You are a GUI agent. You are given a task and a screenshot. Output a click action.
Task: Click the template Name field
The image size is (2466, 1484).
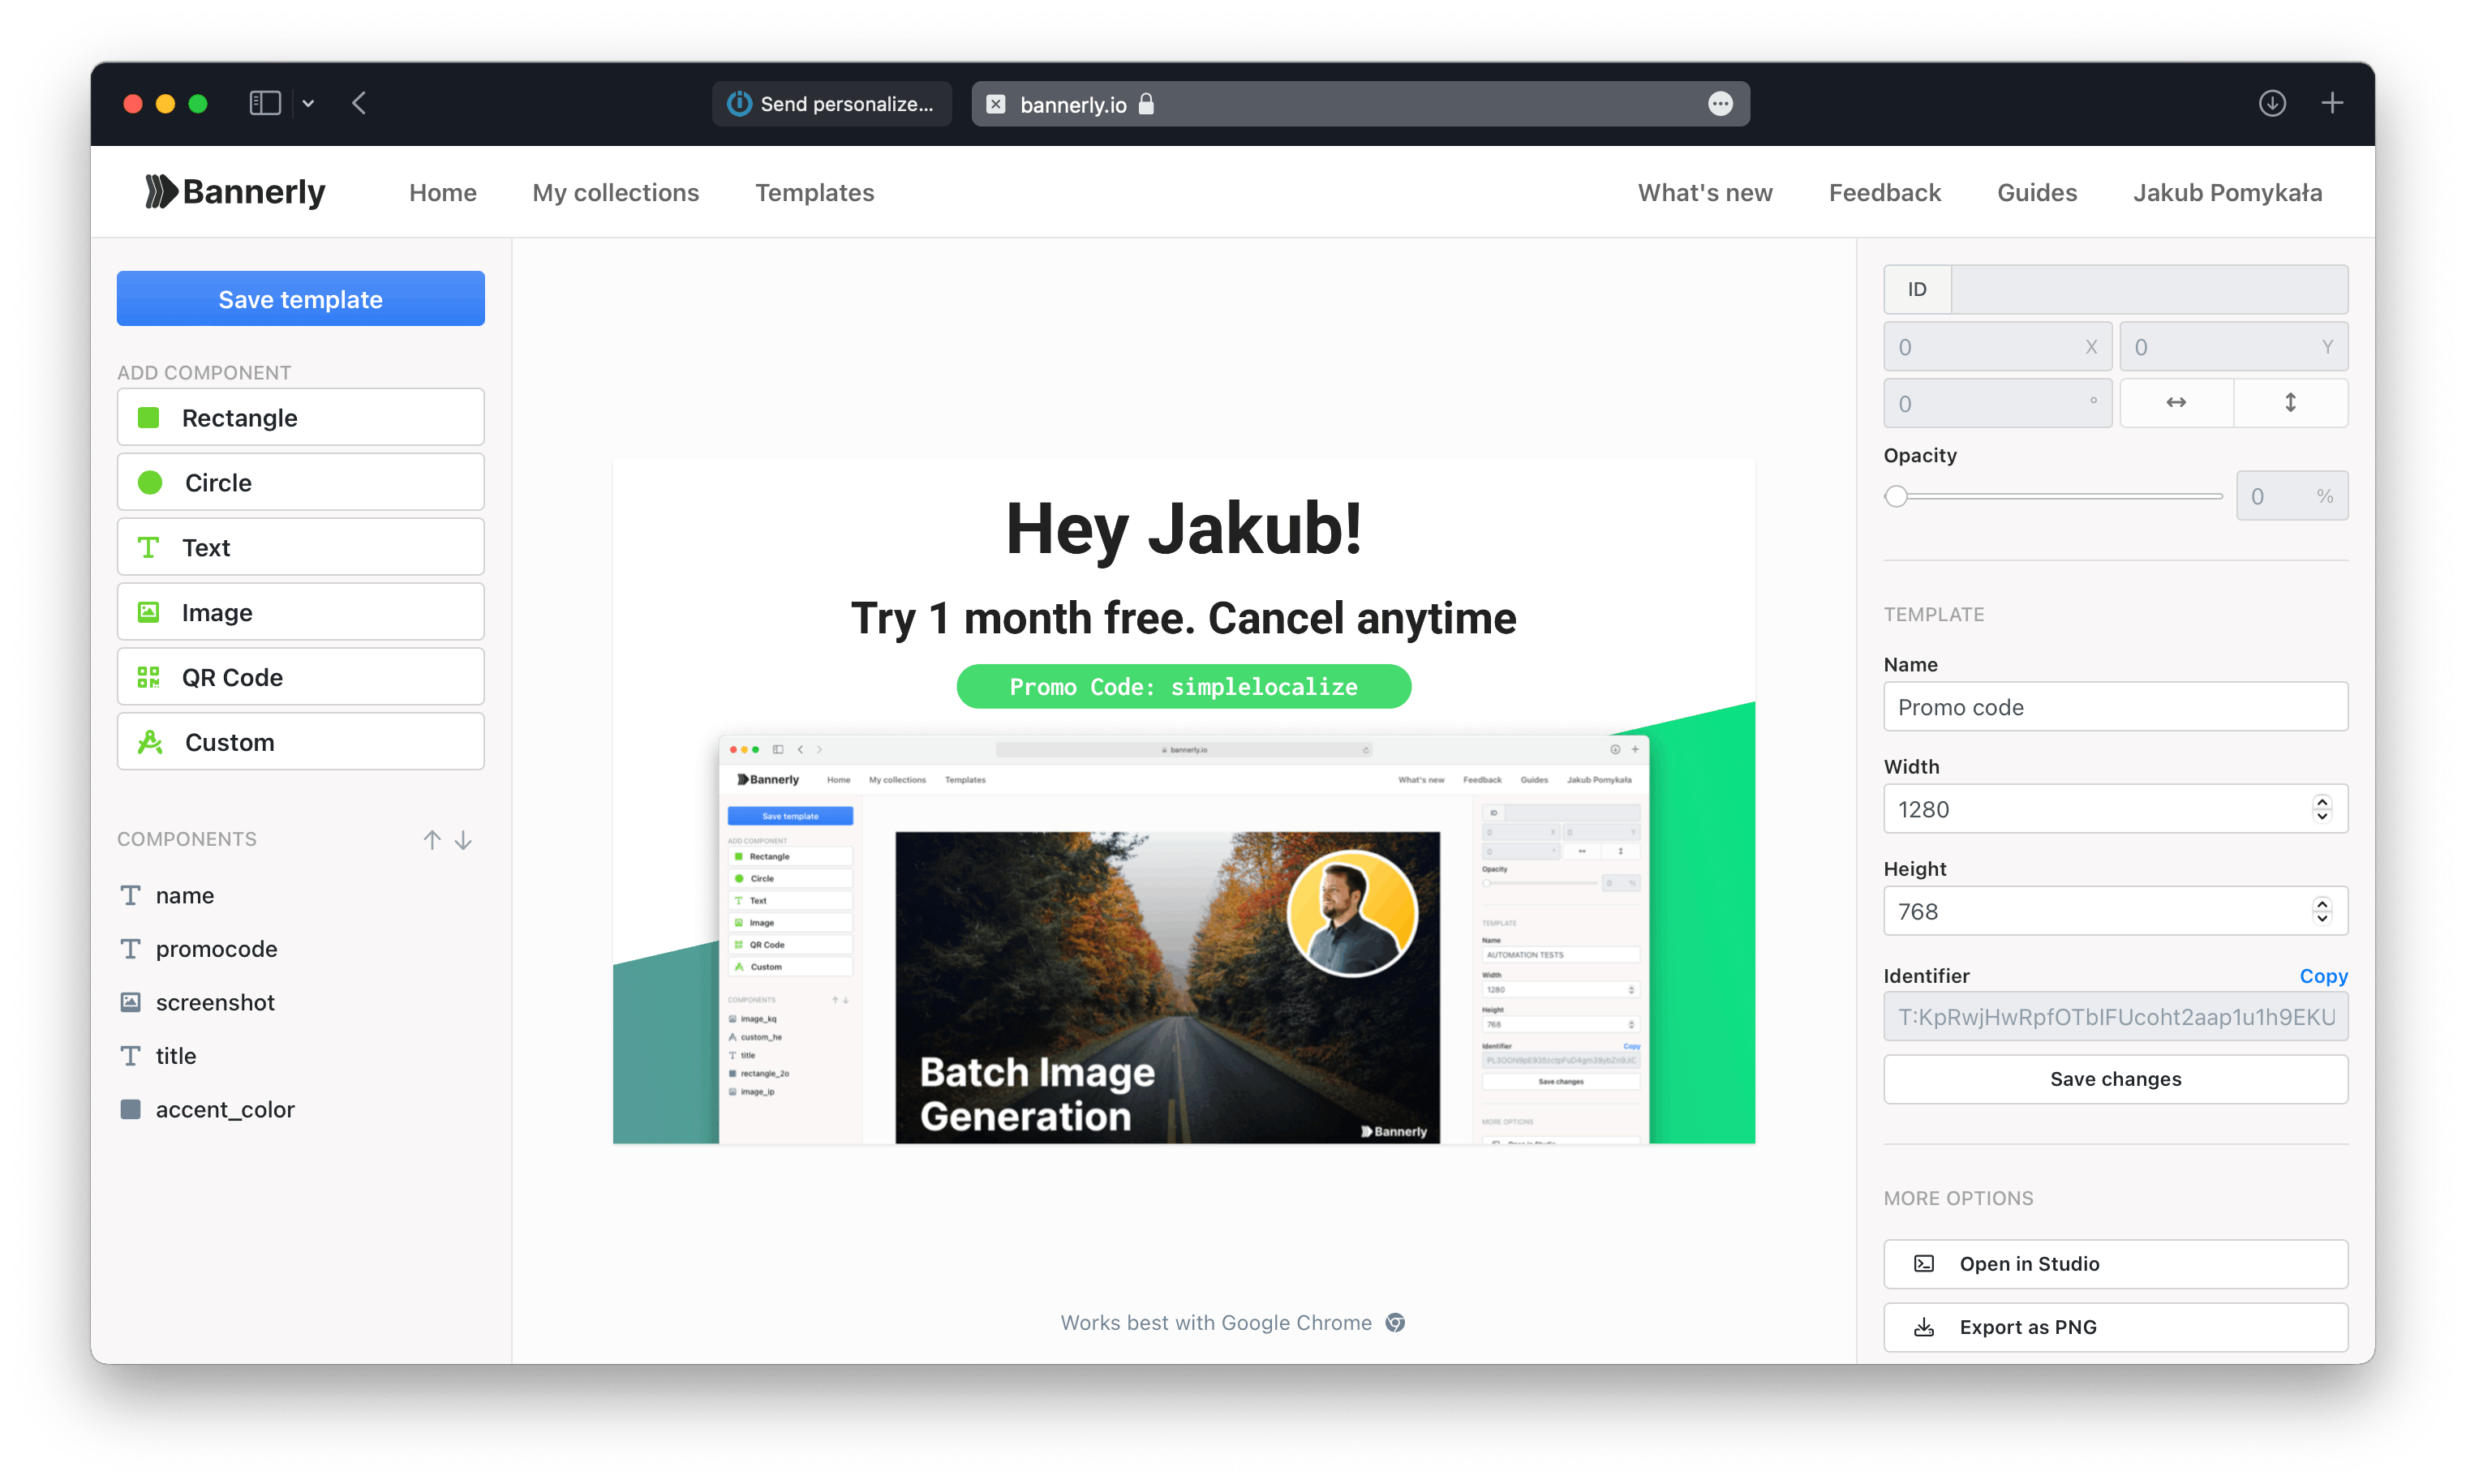click(2115, 707)
